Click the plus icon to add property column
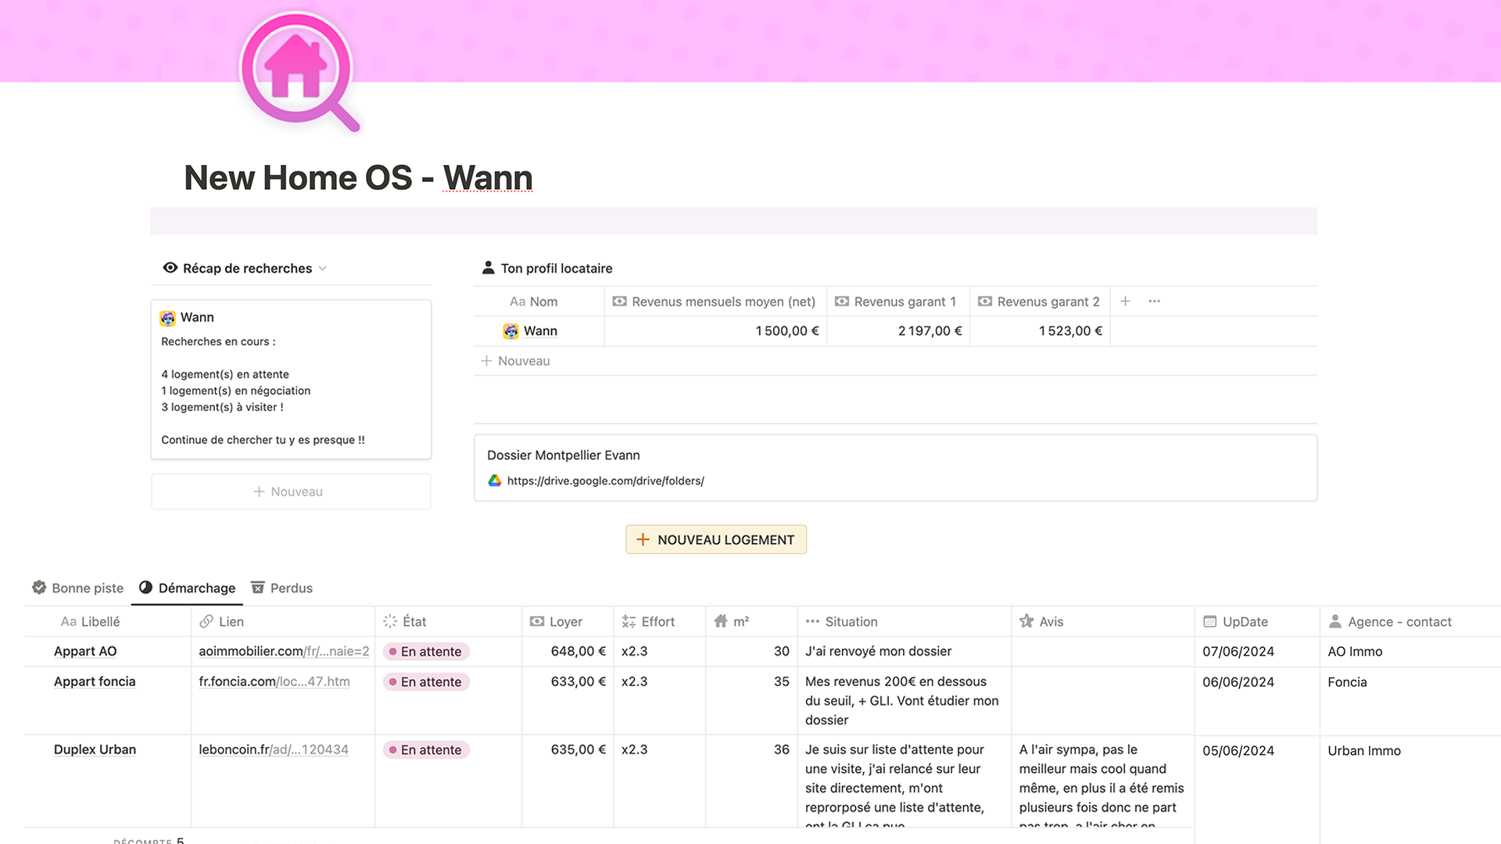This screenshot has height=844, width=1501. (x=1125, y=302)
